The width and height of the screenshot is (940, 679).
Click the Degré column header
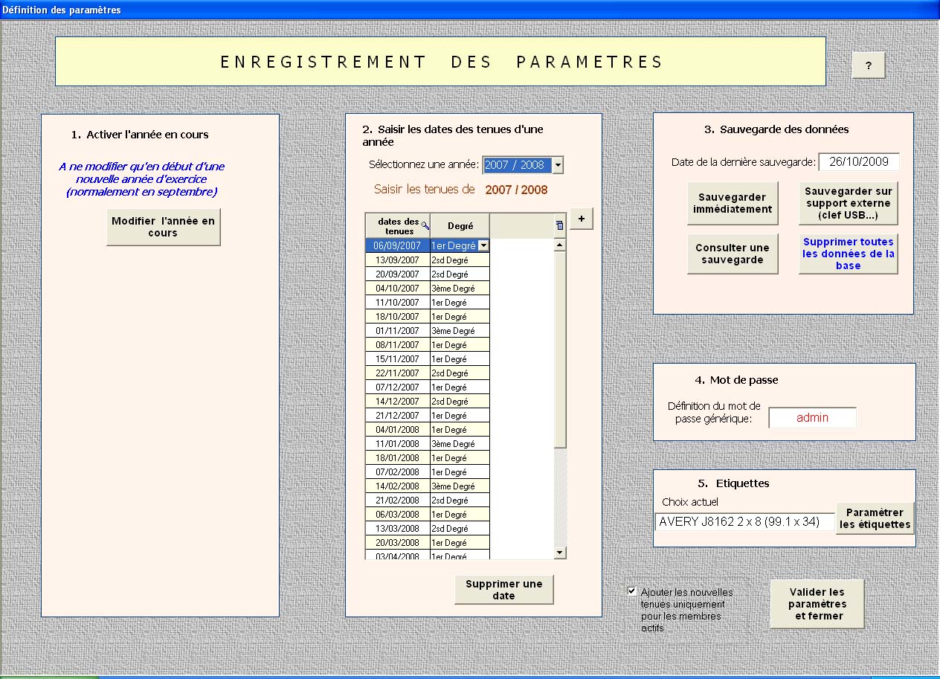[460, 226]
